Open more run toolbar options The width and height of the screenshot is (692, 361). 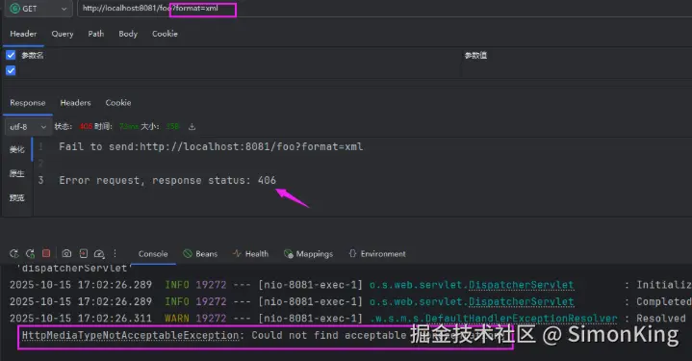pos(115,253)
